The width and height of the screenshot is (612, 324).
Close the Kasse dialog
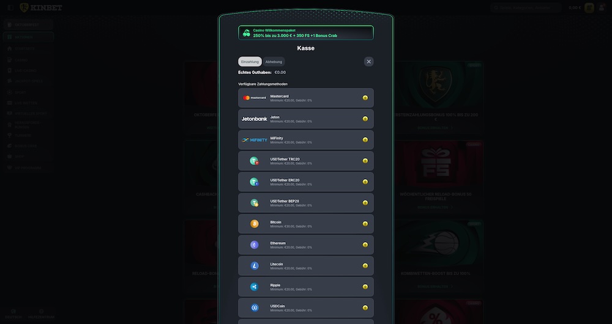pos(368,62)
